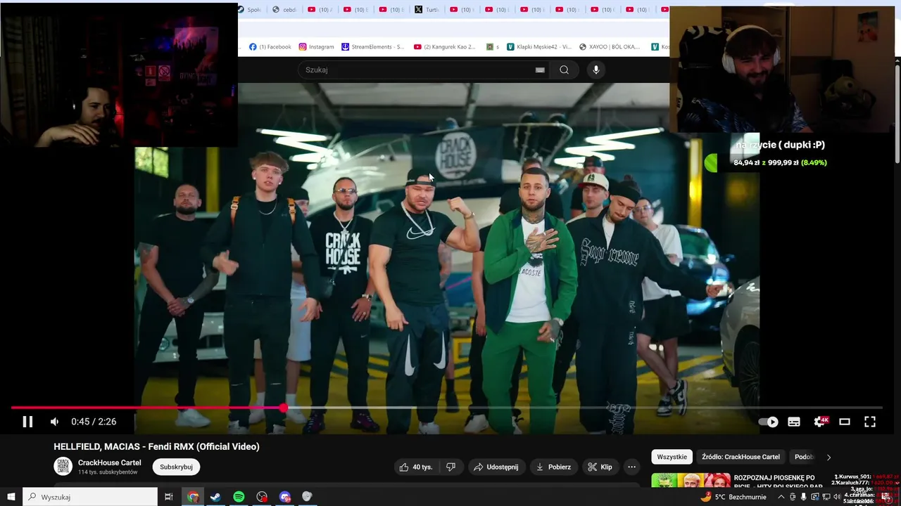
Task: Switch to the 'Spok' Steam browser tab
Action: [251, 9]
